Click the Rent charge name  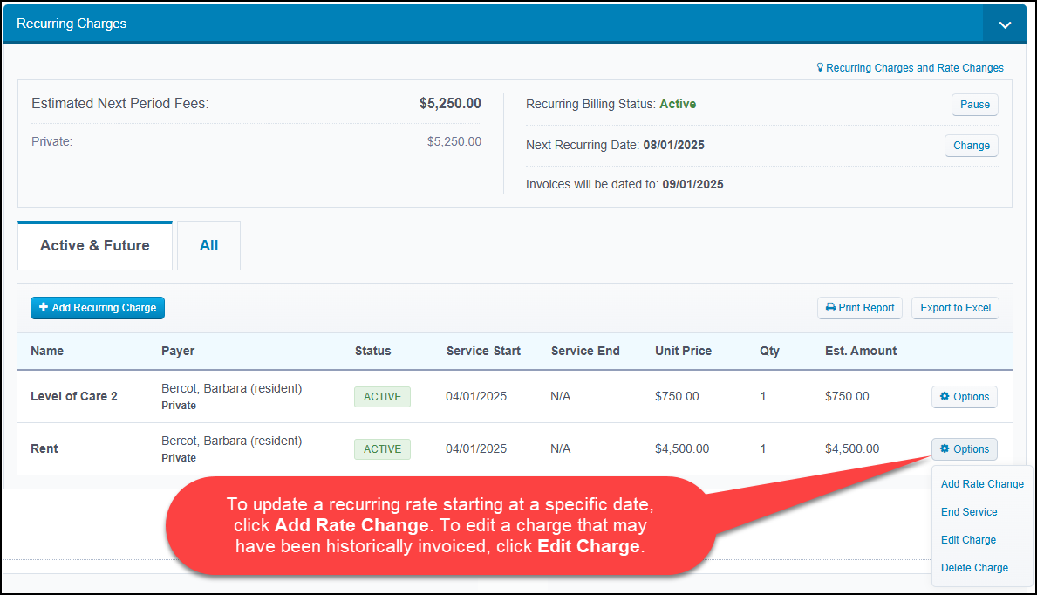coord(44,448)
